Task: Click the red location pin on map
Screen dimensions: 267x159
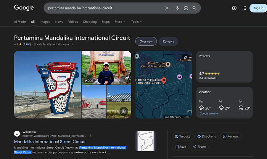Action: pos(164,81)
